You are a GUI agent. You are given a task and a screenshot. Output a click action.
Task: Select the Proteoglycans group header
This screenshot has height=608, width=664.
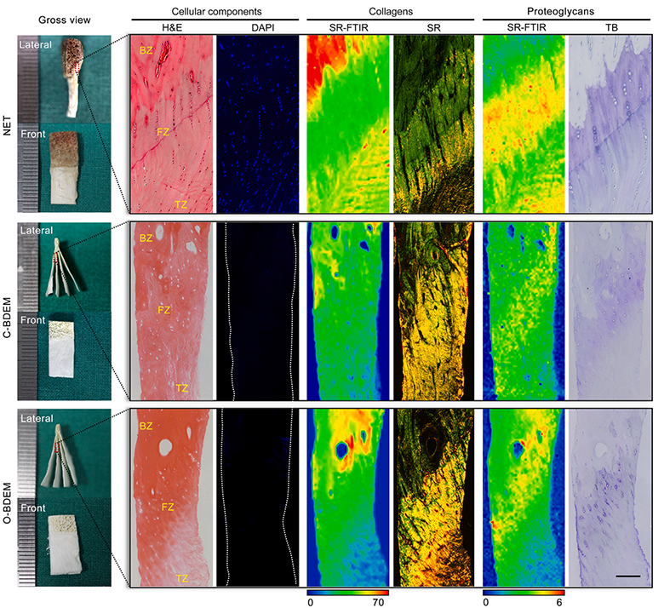tap(564, 10)
